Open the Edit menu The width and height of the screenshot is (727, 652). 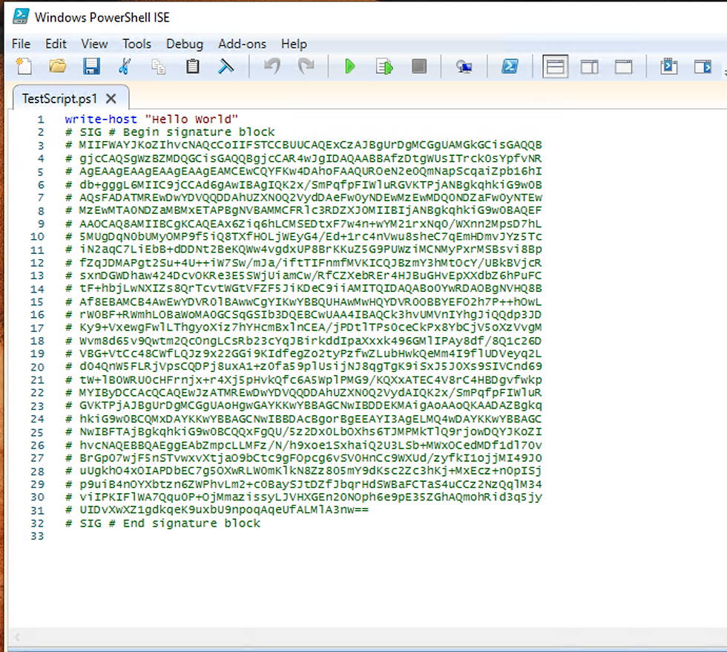(x=56, y=44)
